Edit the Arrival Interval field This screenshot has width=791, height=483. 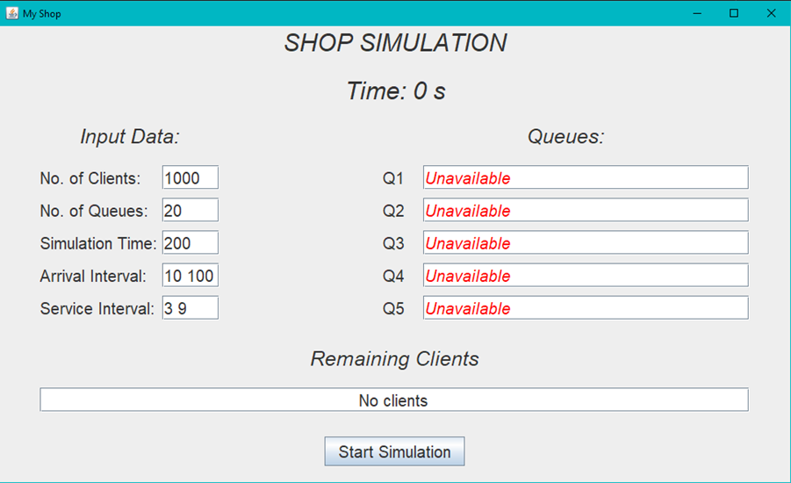[x=191, y=276]
